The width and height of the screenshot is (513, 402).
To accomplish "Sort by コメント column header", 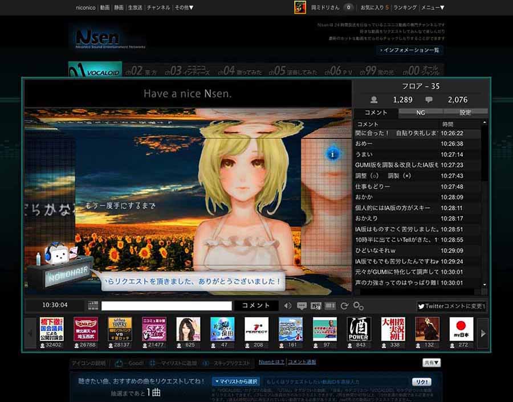I will 397,124.
